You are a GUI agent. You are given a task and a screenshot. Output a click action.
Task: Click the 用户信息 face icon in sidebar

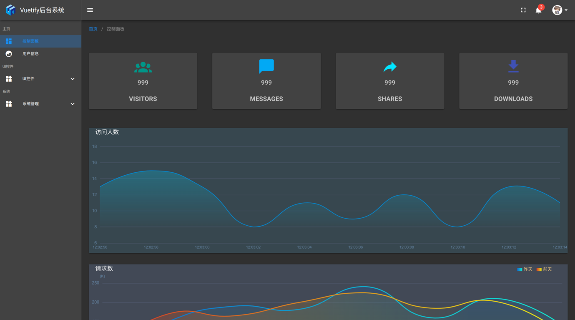[x=9, y=54]
